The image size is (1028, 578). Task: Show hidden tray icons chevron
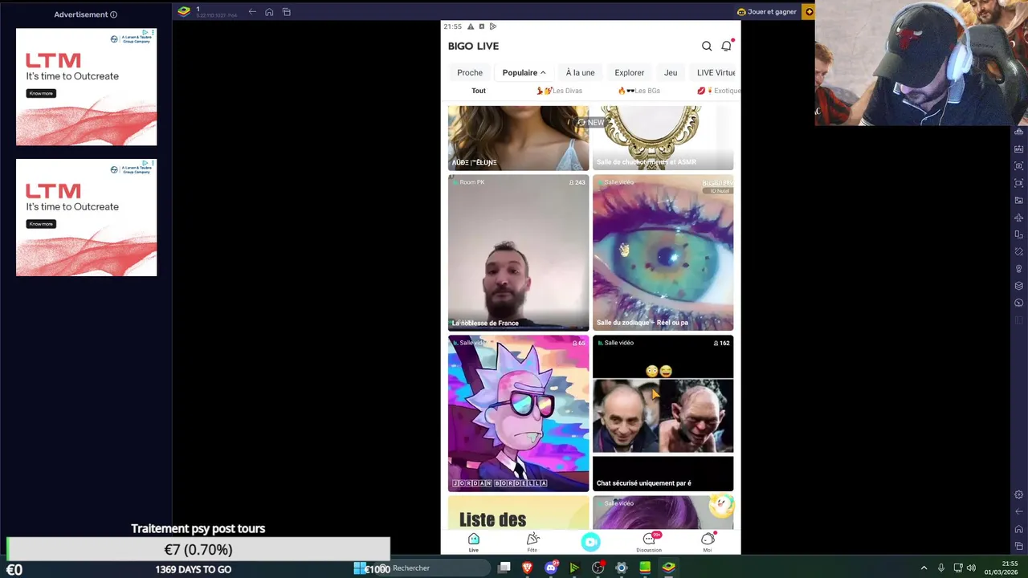pyautogui.click(x=924, y=568)
